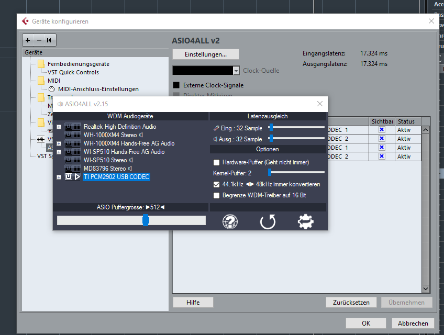
Task: Click the Fernbedienungsgeräte folder icon
Action: point(41,64)
